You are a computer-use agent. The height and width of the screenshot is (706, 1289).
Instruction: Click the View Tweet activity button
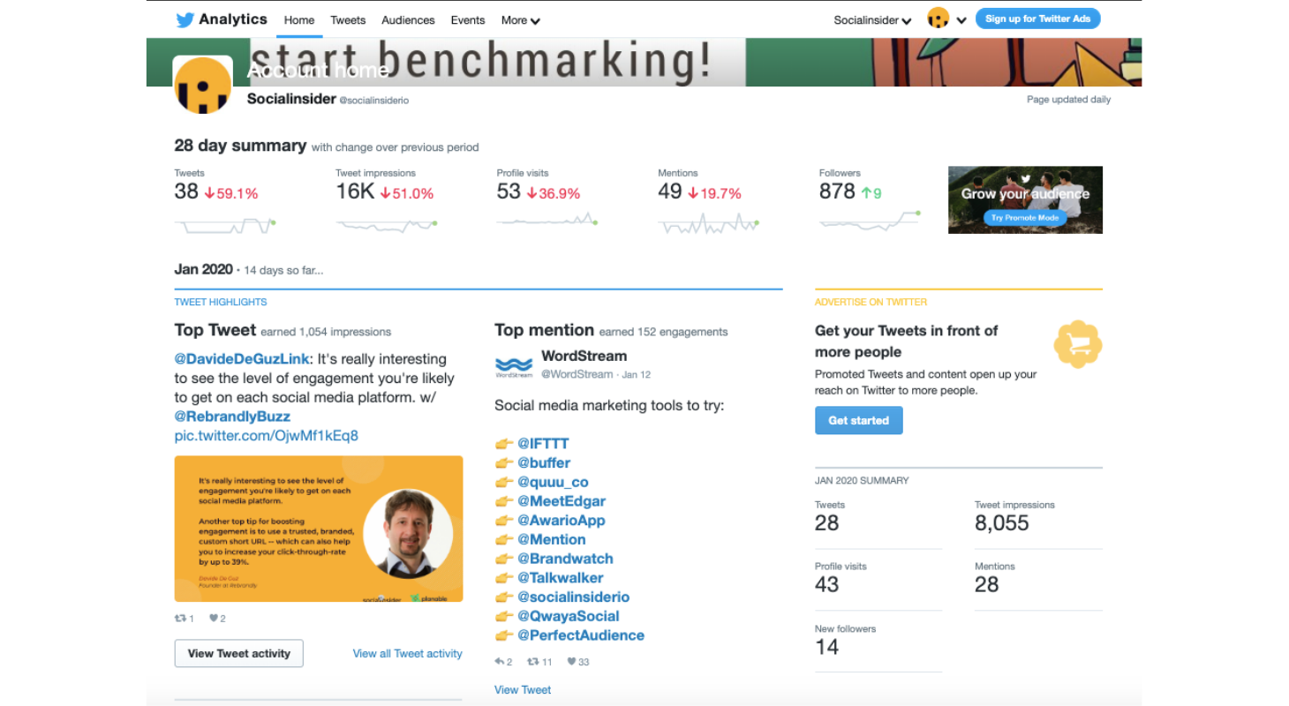point(239,653)
